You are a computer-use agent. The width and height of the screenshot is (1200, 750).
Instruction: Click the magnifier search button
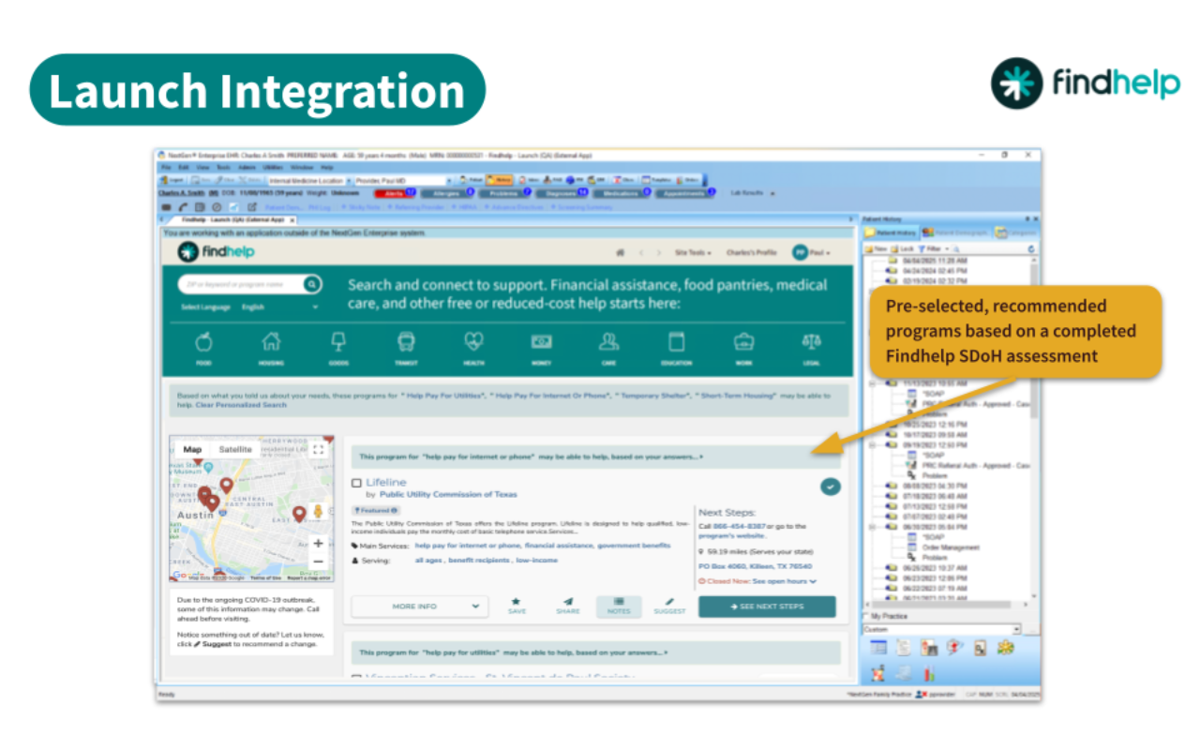pos(312,284)
